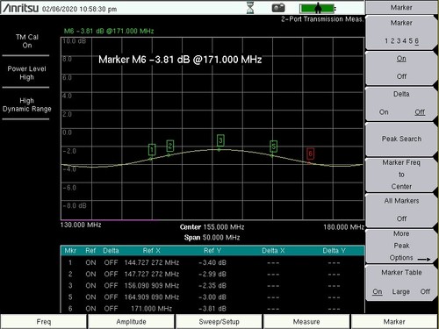
Task: Open the Freq main menu
Action: coord(44,322)
